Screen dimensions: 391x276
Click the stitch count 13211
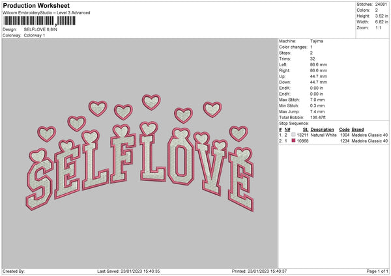point(303,135)
